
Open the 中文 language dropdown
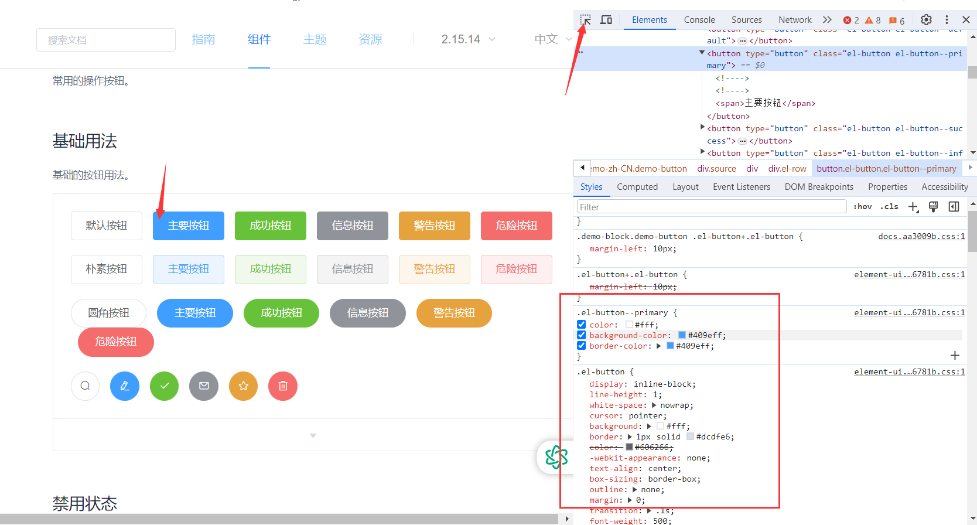pos(554,39)
